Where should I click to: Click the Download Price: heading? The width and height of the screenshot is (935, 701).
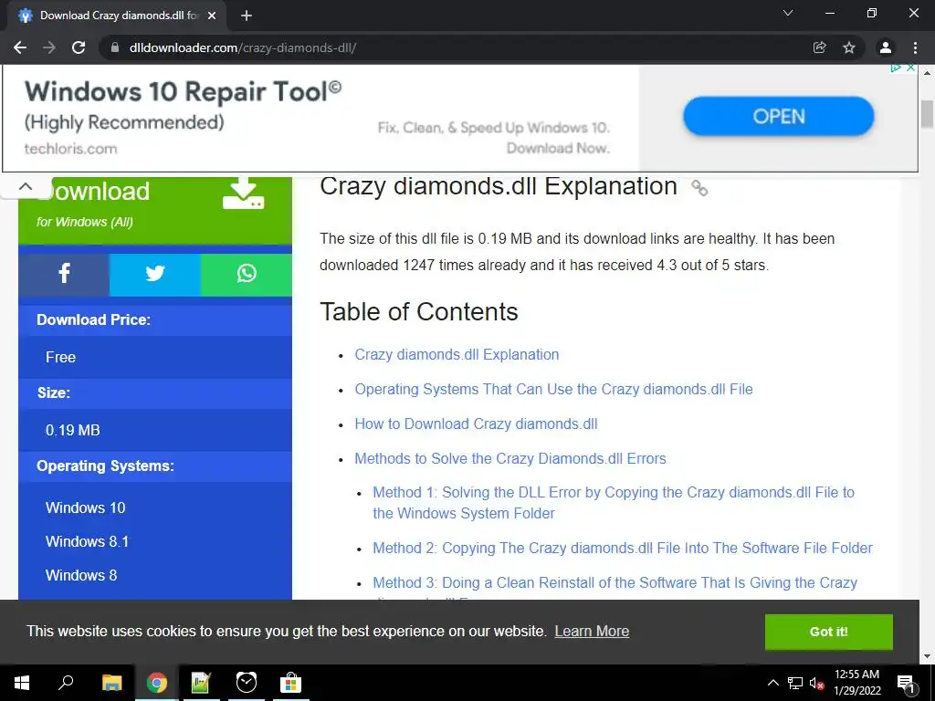94,320
